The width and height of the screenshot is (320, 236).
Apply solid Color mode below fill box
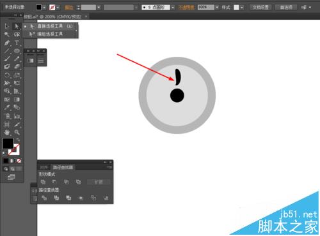coord(6,161)
